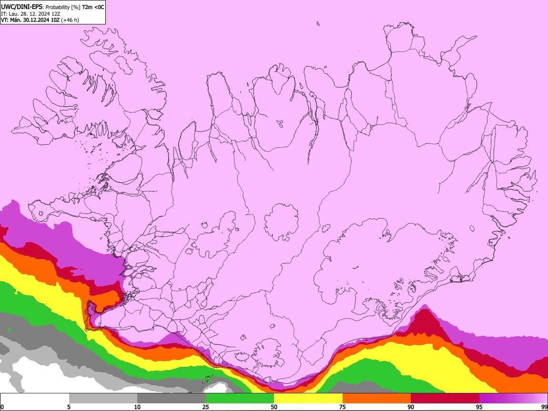Click the green 25–50% legend band
Image resolution: width=548 pixels, height=411 pixels.
pos(240,399)
